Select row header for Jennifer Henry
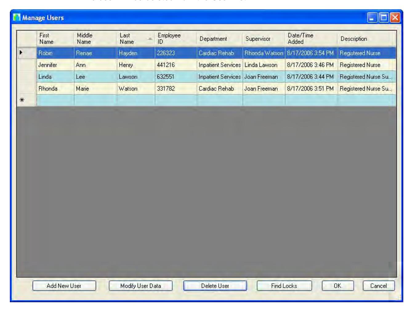The image size is (411, 313). (27, 65)
